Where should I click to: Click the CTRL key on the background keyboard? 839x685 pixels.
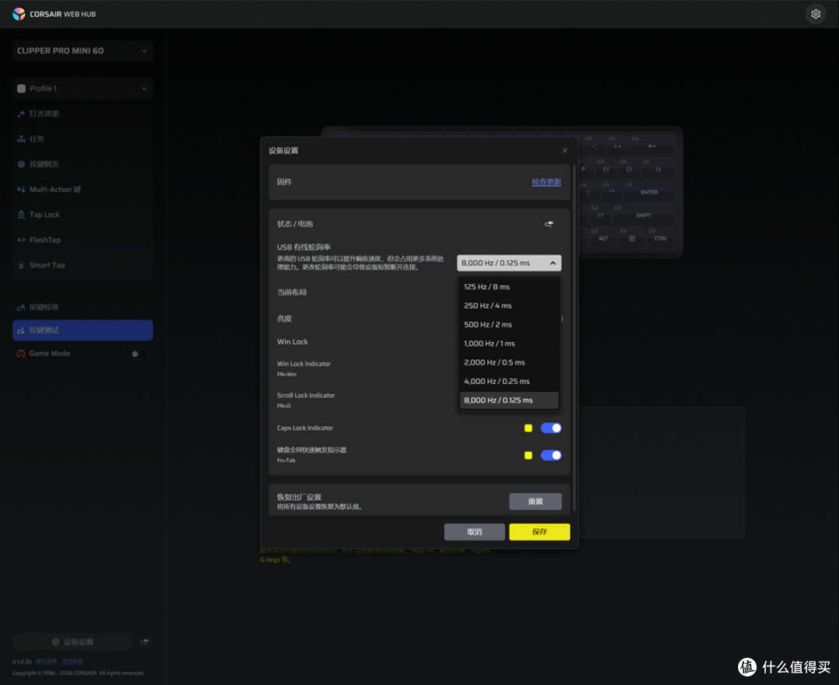(661, 239)
